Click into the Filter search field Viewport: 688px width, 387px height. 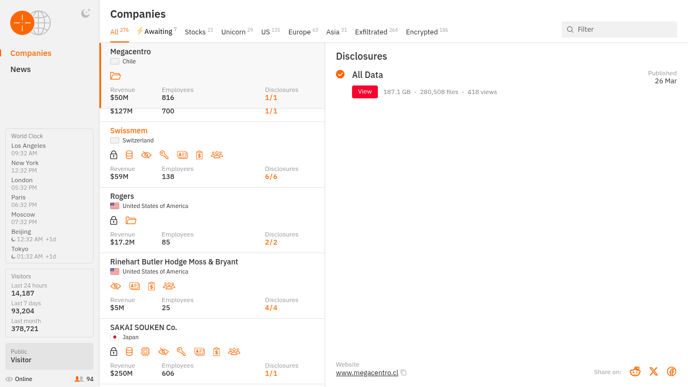(x=619, y=30)
